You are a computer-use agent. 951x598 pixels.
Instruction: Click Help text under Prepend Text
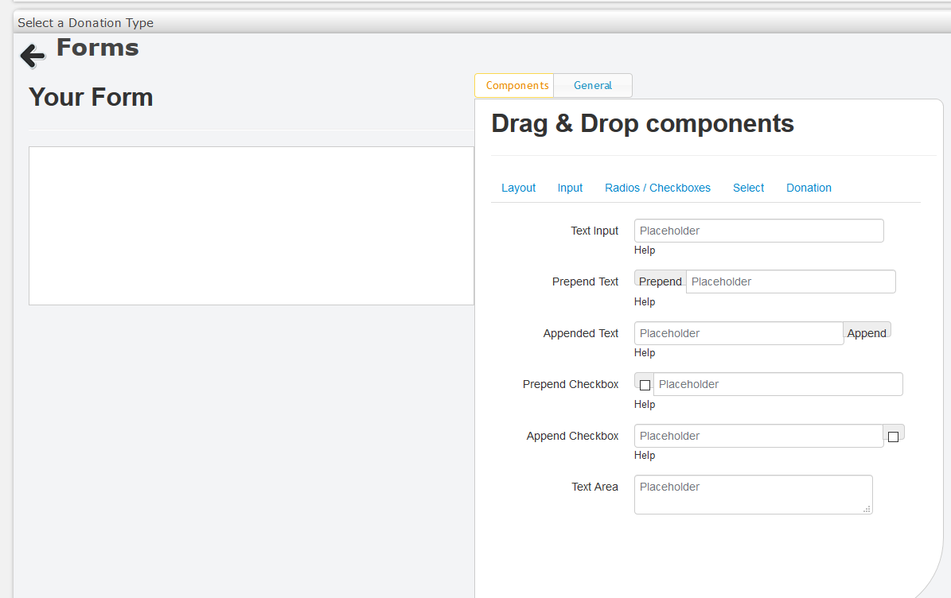(645, 301)
